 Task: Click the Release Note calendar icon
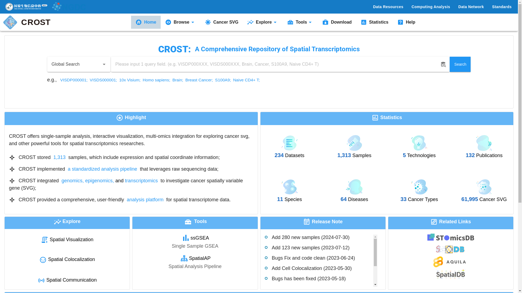tap(307, 222)
